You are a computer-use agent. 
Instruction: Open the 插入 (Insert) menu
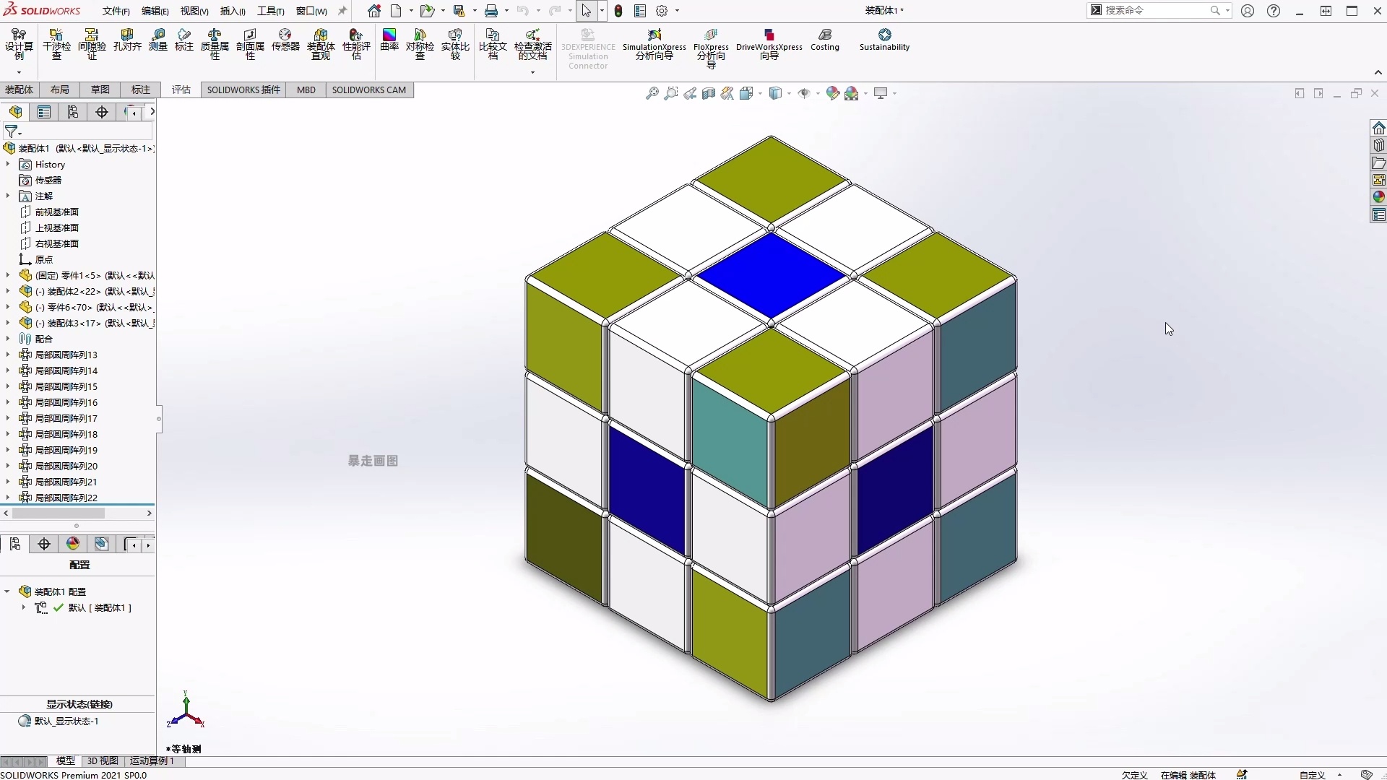pos(231,11)
